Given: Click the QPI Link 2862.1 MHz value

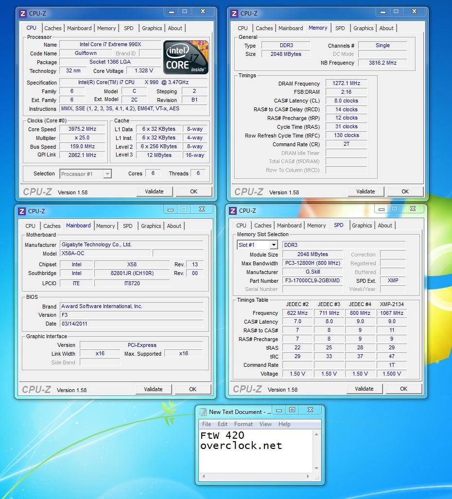Looking at the screenshot, I should tap(83, 155).
